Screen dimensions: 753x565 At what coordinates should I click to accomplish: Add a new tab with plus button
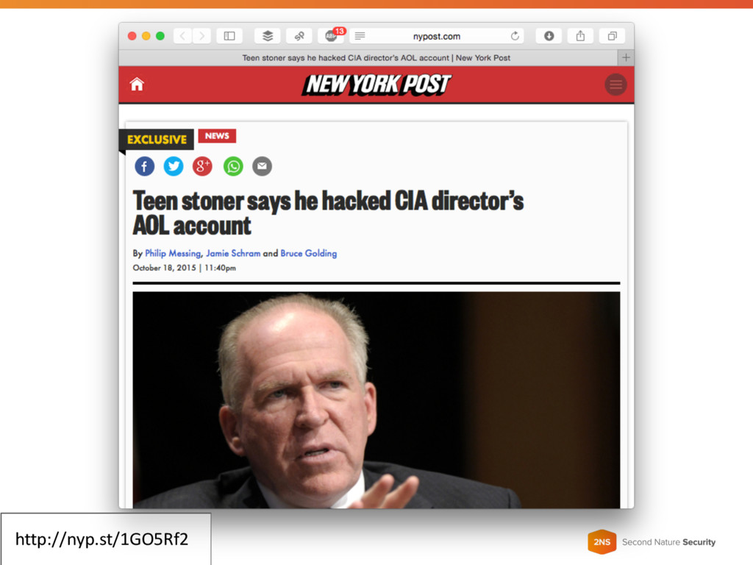[x=626, y=57]
